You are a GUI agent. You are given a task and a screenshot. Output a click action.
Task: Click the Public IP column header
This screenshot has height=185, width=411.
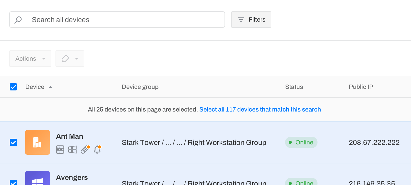point(361,87)
